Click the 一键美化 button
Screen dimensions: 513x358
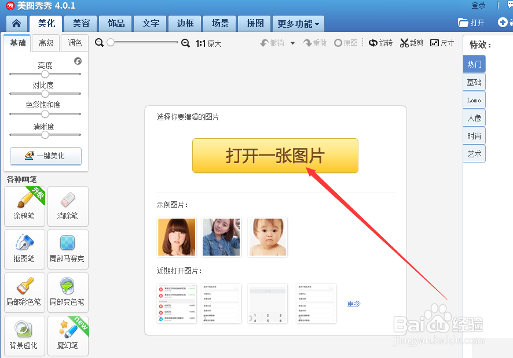pyautogui.click(x=46, y=156)
